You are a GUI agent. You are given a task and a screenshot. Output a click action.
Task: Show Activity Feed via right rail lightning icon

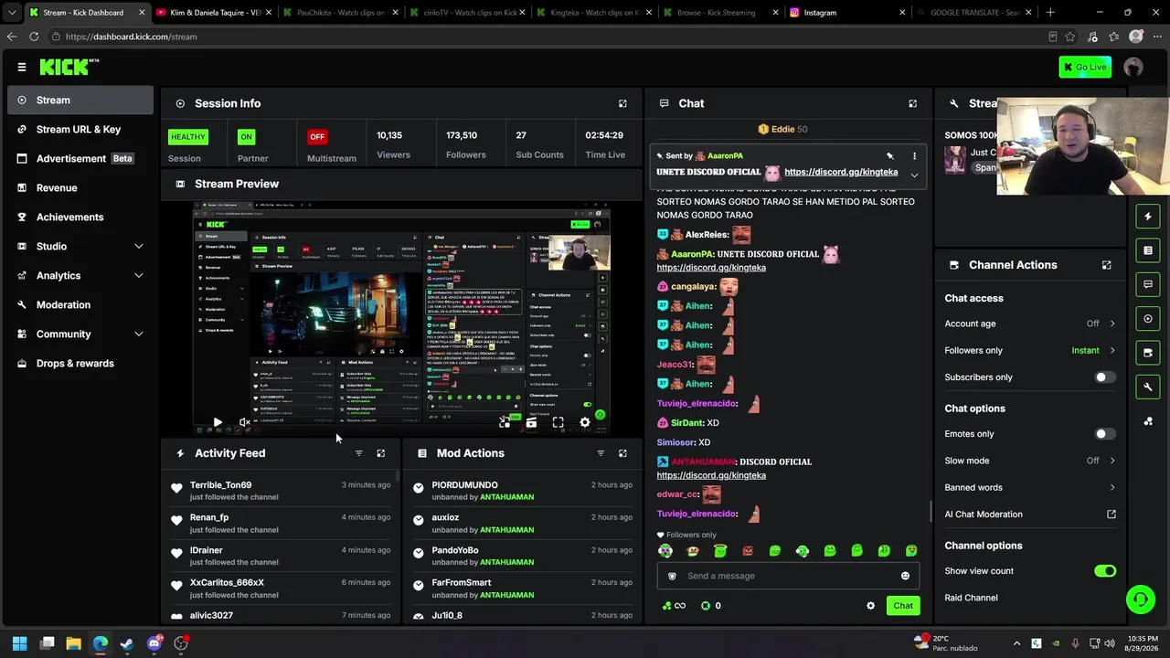click(x=1148, y=217)
